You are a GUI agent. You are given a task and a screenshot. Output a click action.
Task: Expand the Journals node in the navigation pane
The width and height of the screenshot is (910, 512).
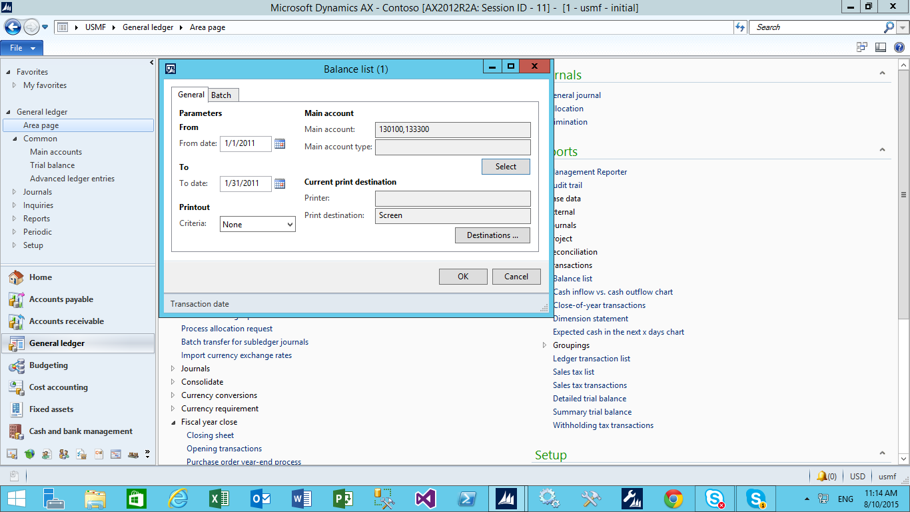click(15, 192)
